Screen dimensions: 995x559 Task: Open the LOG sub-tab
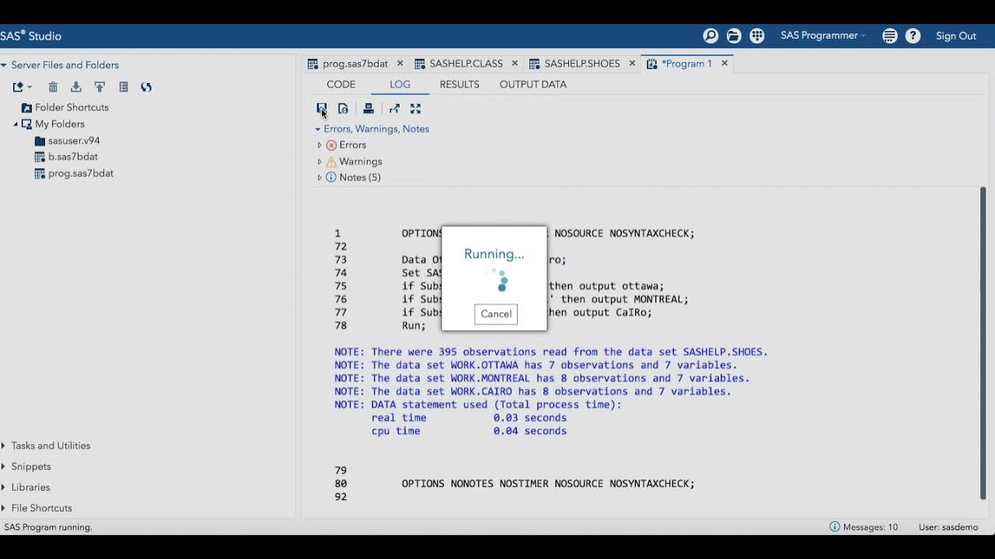coord(400,85)
